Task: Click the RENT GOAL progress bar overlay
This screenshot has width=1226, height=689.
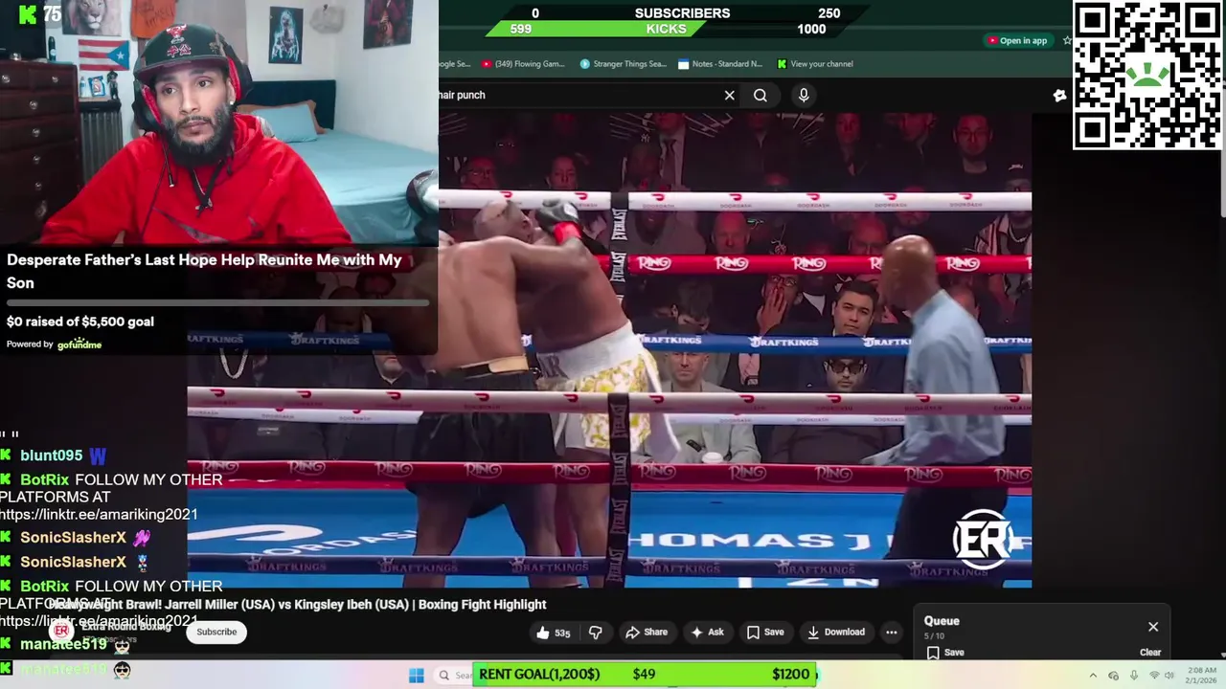Action: (x=645, y=675)
